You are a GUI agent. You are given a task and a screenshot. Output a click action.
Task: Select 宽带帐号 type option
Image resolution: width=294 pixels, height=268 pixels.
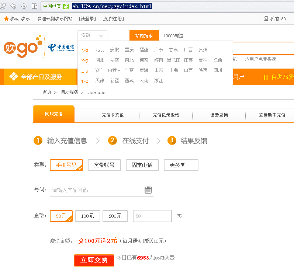pos(104,165)
